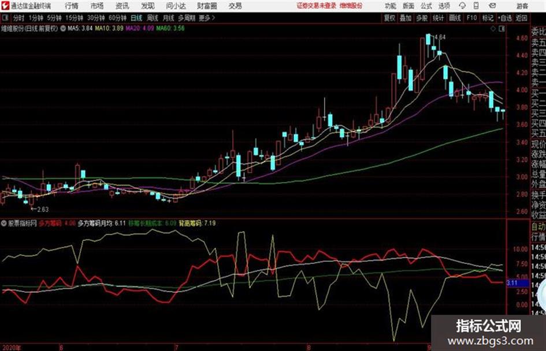Screen dimensions: 546x351
Task: Switch to 分时 period tab
Action: tap(19, 18)
